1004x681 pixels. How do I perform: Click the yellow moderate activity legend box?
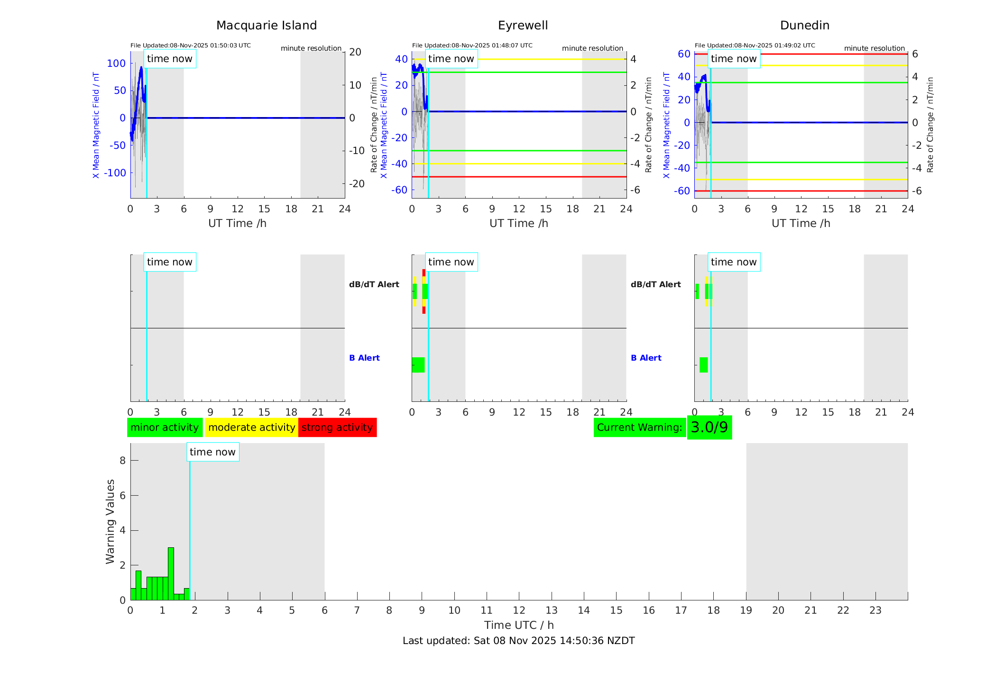tap(251, 427)
